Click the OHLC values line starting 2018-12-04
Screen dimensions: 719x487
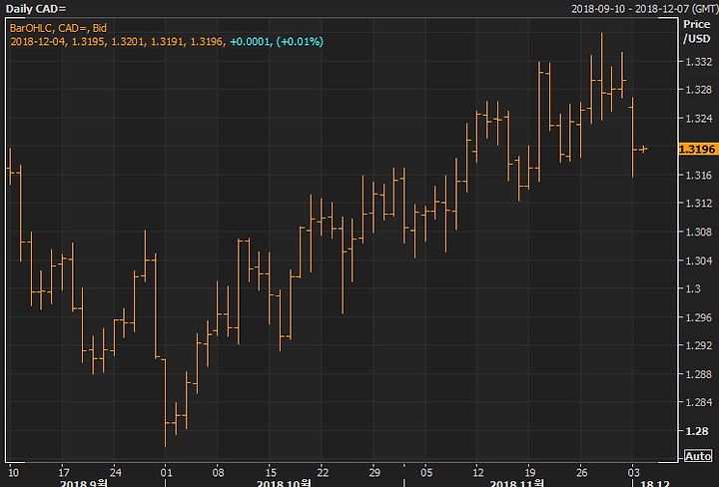pyautogui.click(x=117, y=42)
